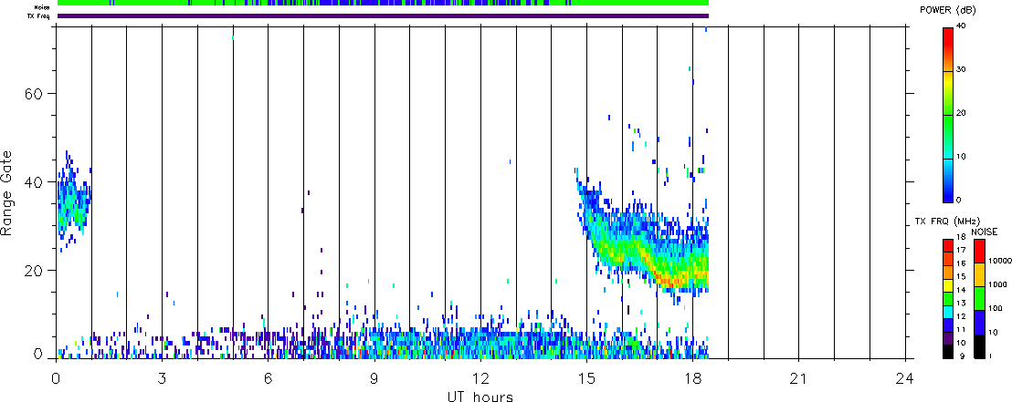Click the 16 label in TX FRQ legend
Screen dimensions: 1012x402
(962, 263)
